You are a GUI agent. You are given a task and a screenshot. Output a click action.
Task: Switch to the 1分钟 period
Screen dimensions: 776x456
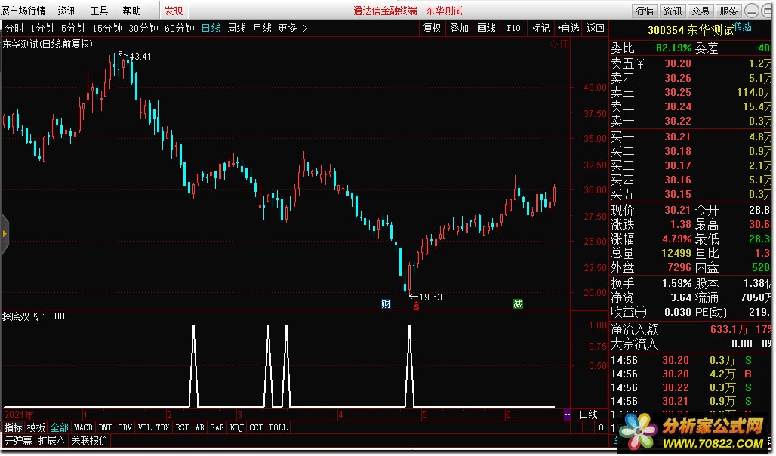pos(42,28)
